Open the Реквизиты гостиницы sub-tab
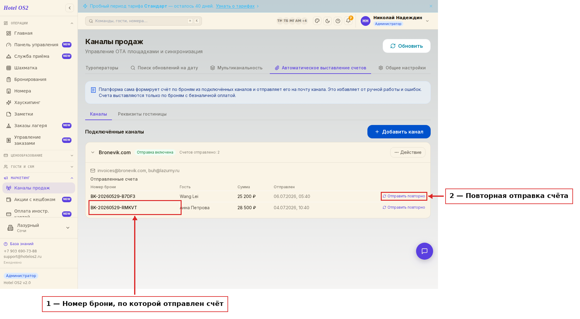The width and height of the screenshot is (580, 319). [142, 114]
